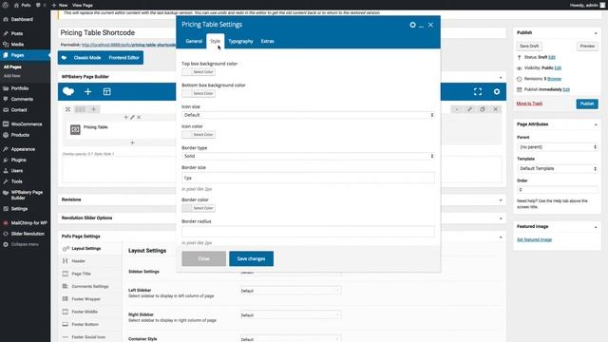Click the Pricing Table element icon
The width and height of the screenshot is (608, 342).
point(75,129)
